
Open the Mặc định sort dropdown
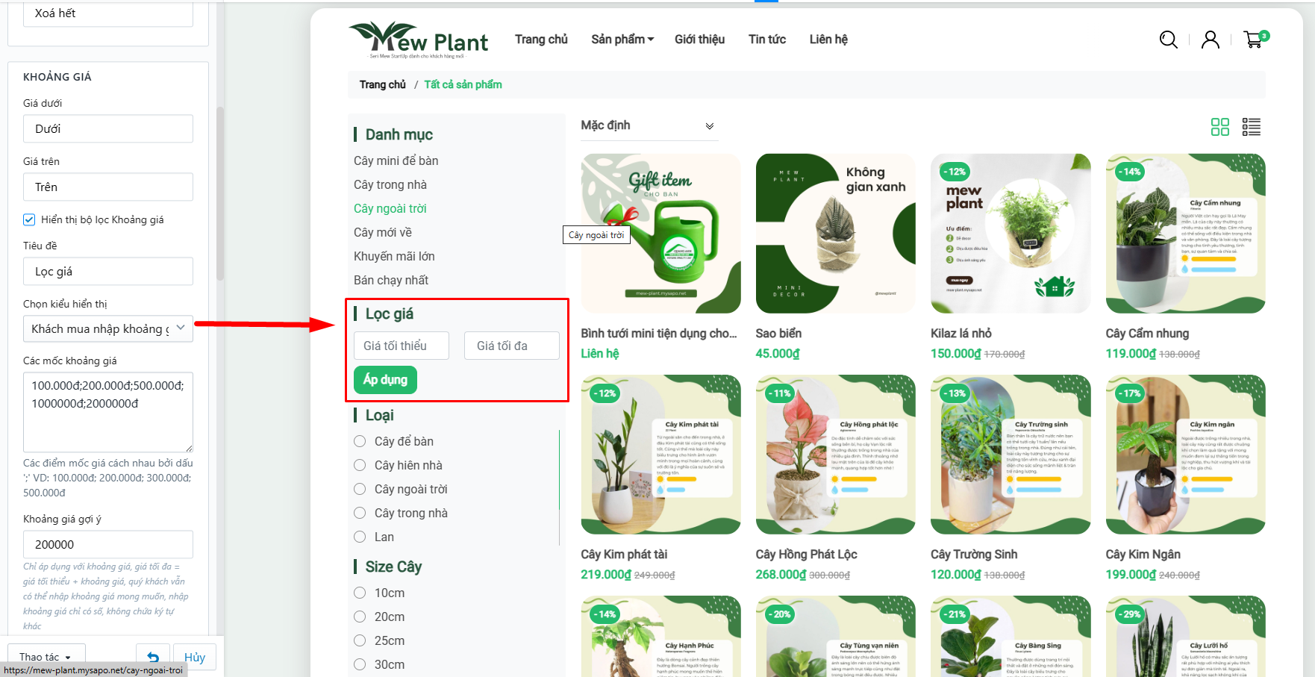click(x=649, y=125)
